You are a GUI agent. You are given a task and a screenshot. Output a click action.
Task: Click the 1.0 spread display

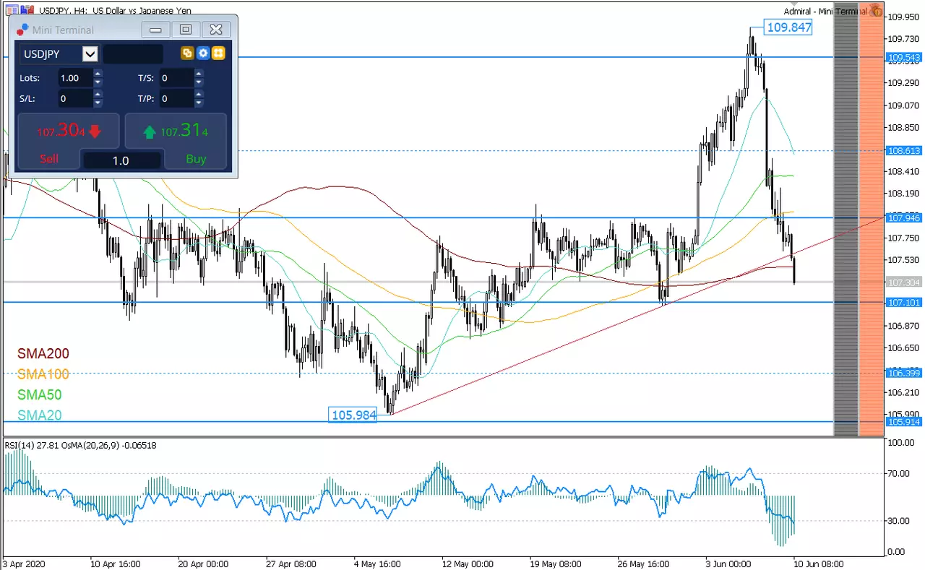(121, 160)
